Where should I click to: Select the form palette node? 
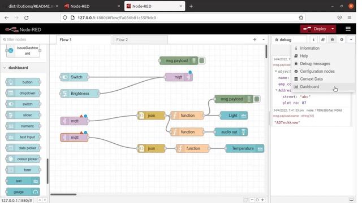click(x=23, y=170)
